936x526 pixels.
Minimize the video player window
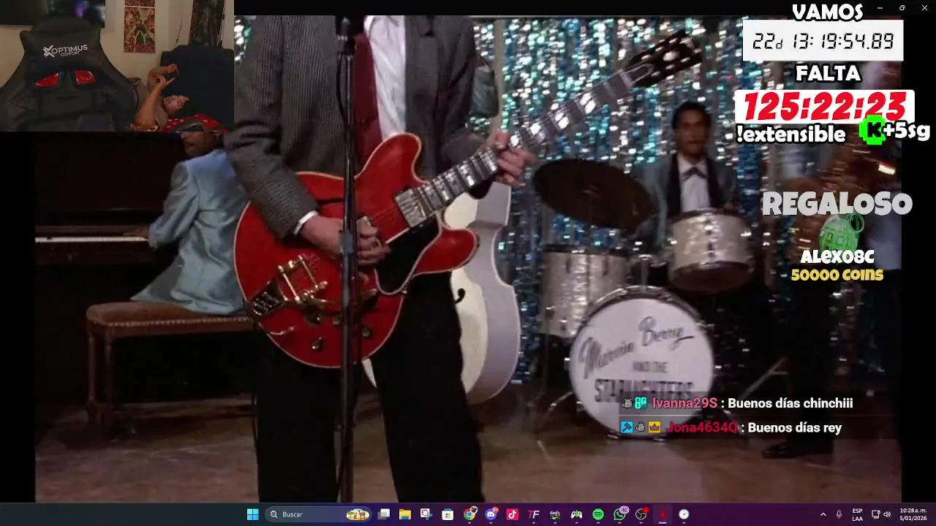[x=880, y=7]
